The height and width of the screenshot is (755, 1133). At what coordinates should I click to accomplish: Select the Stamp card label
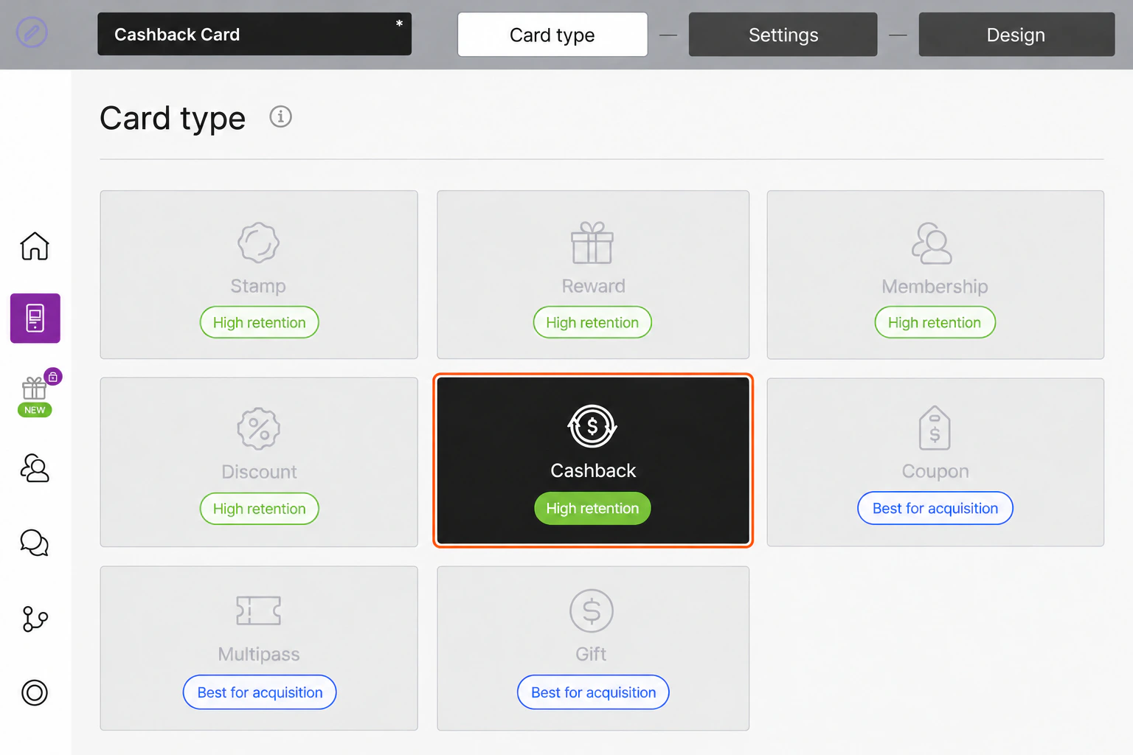(258, 286)
